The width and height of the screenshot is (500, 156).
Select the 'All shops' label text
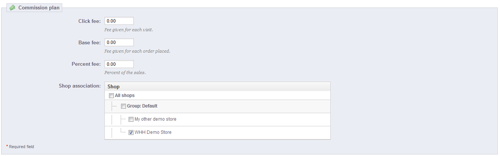[x=125, y=95]
